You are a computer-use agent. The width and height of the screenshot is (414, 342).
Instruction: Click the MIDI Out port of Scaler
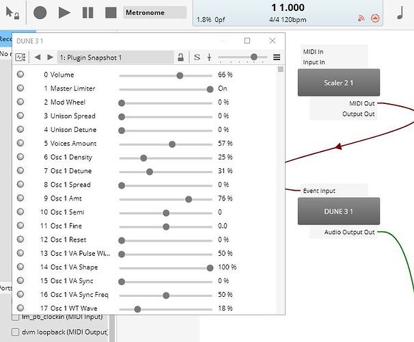(361, 103)
